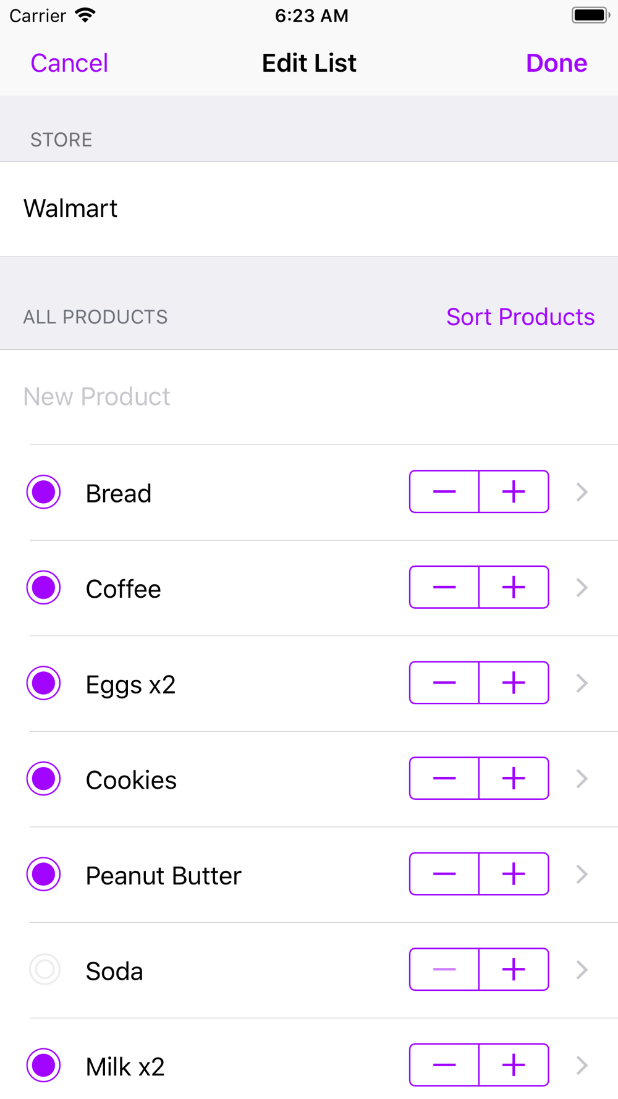Viewport: 618px width, 1099px height.
Task: Toggle the Cookies selection circle
Action: [x=44, y=779]
